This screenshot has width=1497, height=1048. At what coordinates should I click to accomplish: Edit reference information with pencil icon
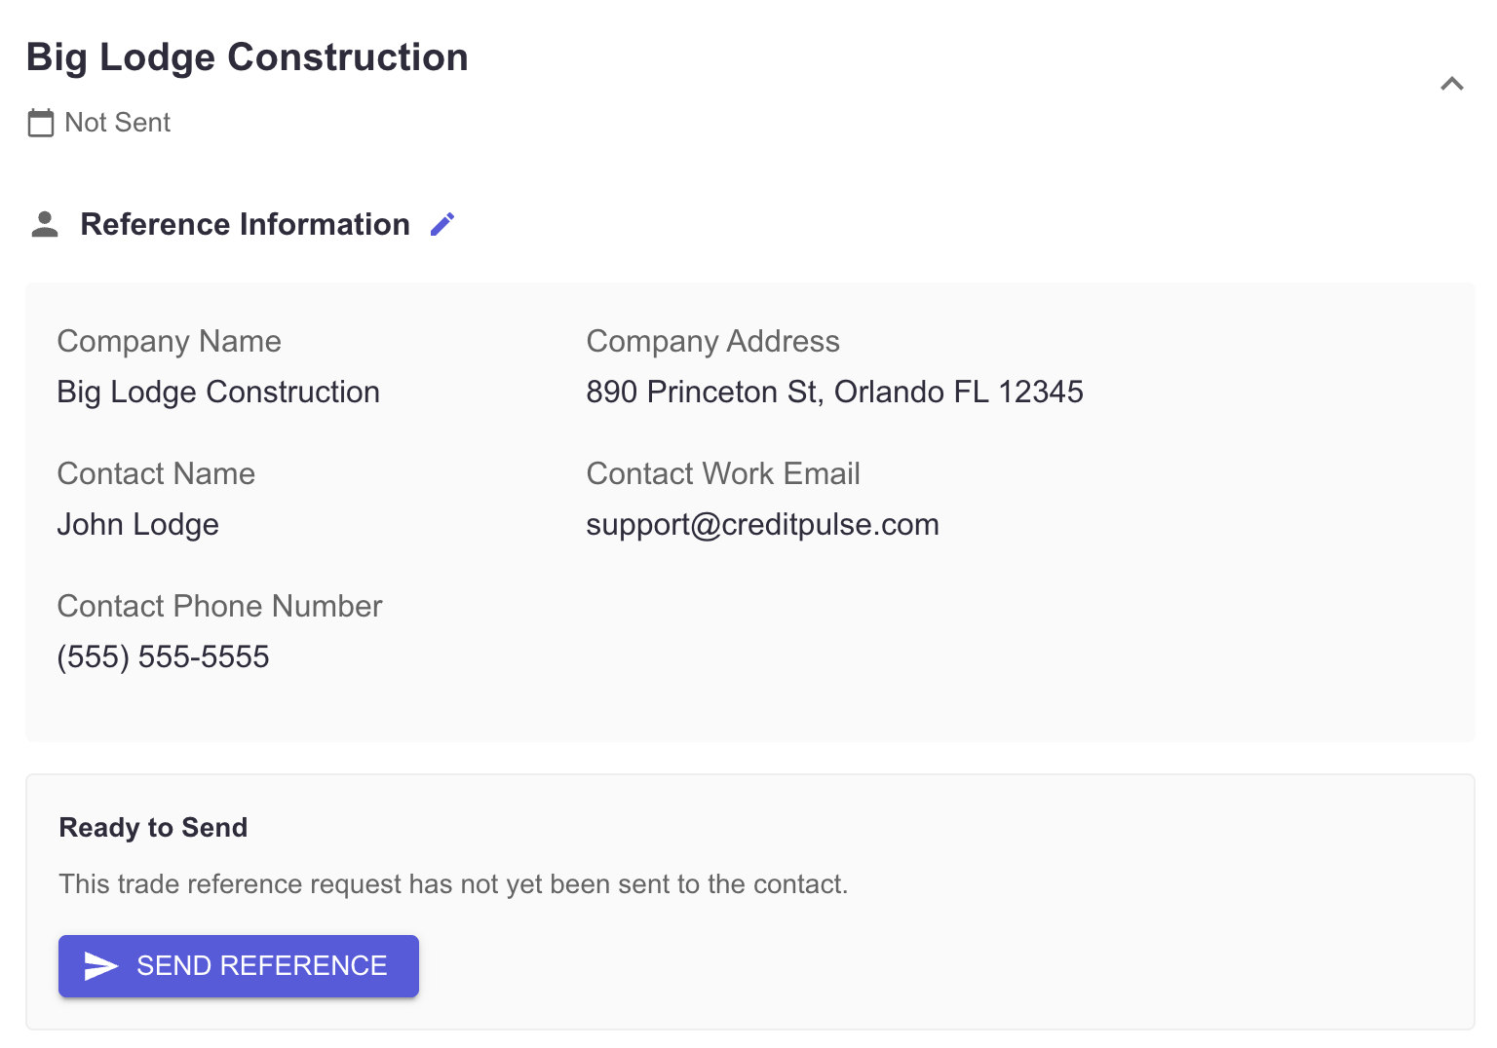coord(442,224)
